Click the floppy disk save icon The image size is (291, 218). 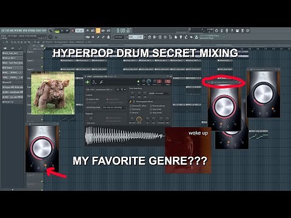pos(237,30)
